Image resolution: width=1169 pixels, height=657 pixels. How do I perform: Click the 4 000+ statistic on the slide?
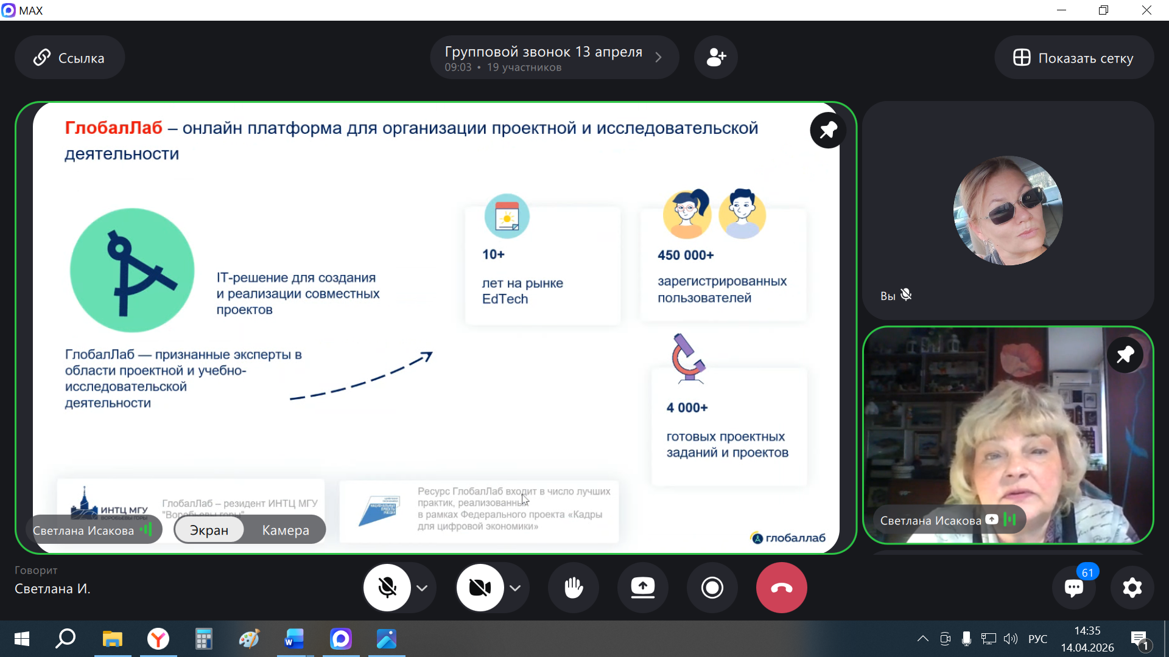[x=687, y=408]
